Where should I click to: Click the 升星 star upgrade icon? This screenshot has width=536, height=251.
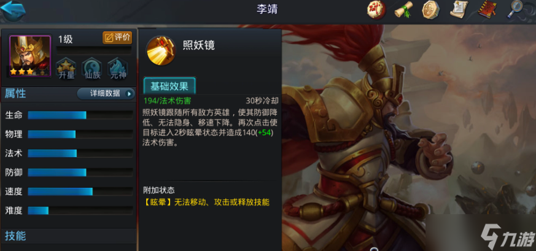coord(66,68)
